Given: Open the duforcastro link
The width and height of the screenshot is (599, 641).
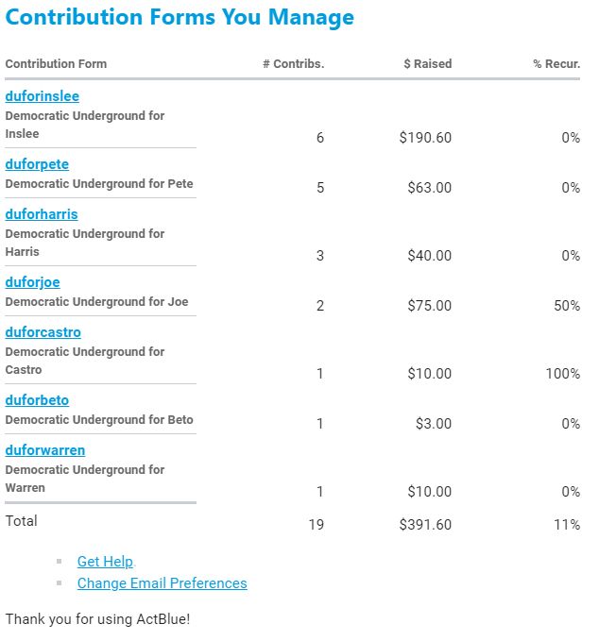Looking at the screenshot, I should pyautogui.click(x=43, y=332).
